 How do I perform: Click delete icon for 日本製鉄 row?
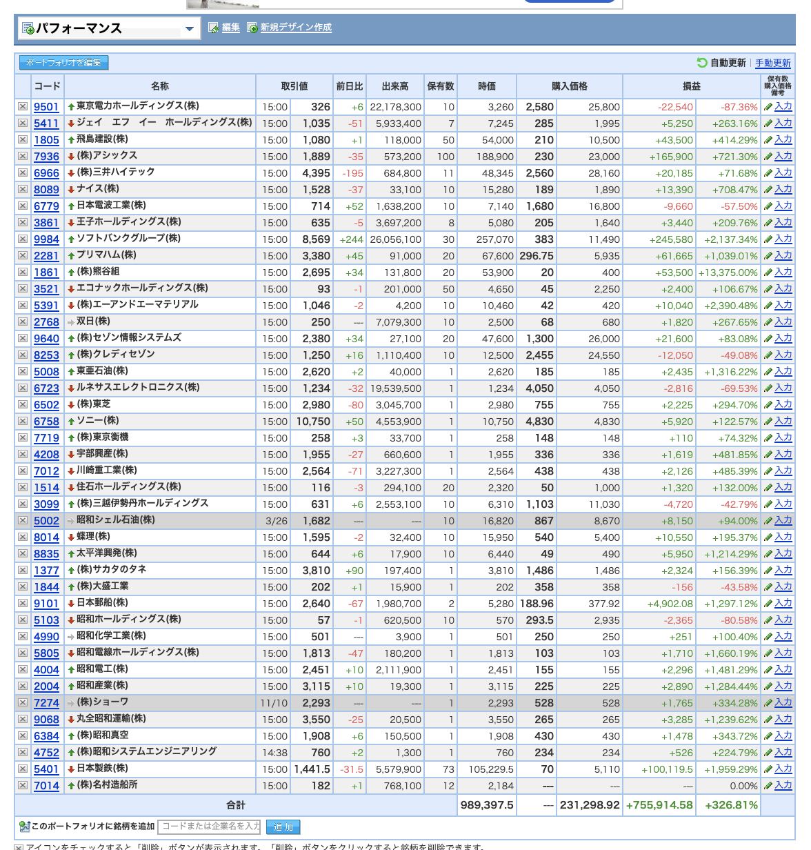coord(23,769)
